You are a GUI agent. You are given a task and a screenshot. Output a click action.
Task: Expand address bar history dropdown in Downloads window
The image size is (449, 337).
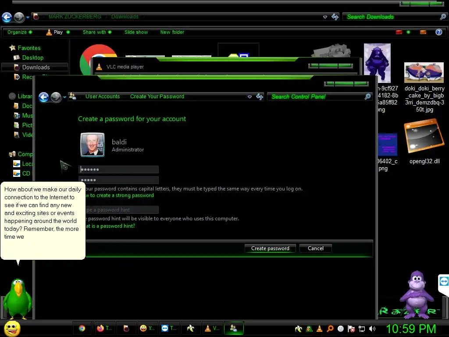click(x=325, y=17)
